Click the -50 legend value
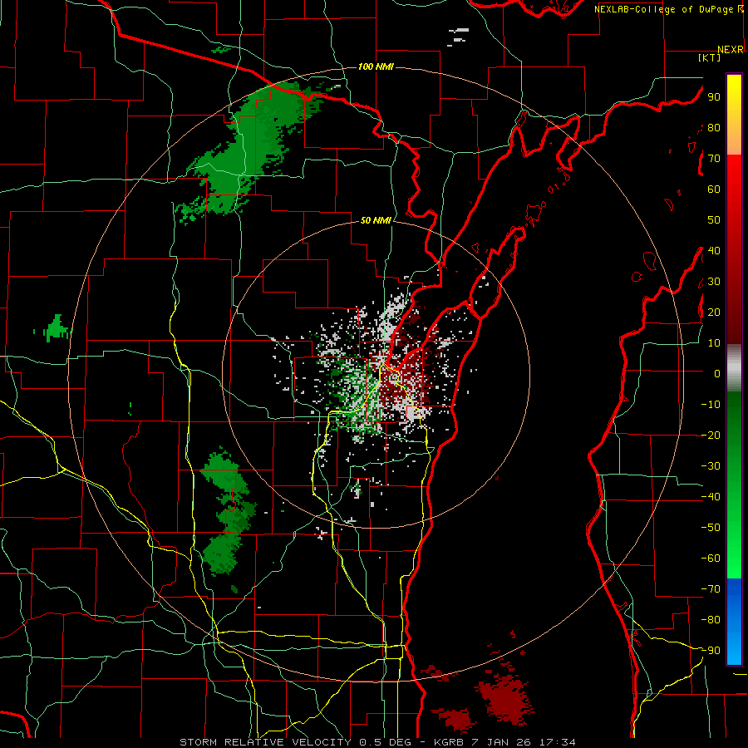 (x=711, y=528)
